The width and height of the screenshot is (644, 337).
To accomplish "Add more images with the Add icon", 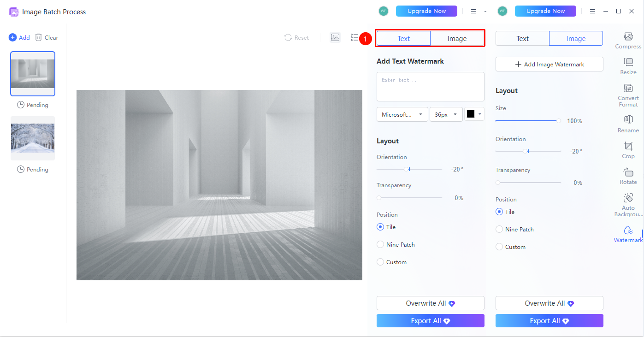I will (12, 37).
